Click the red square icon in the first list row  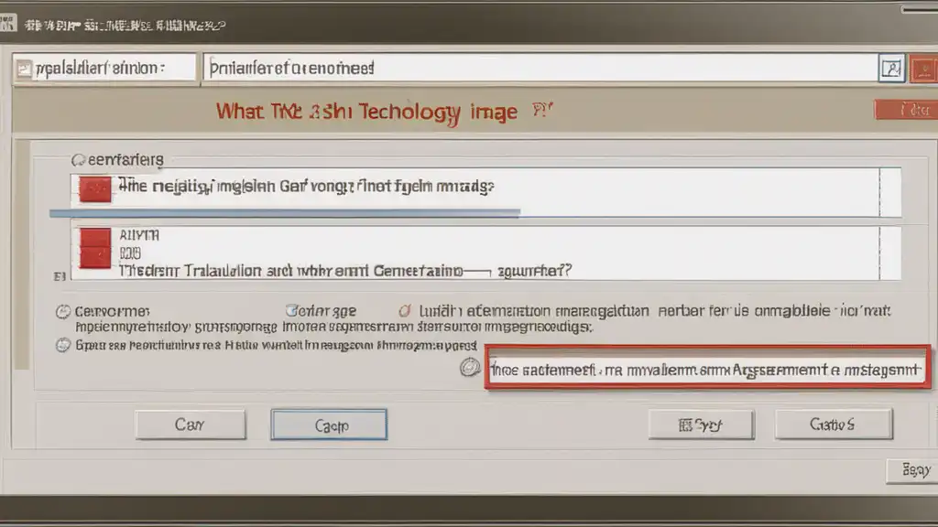tap(95, 189)
